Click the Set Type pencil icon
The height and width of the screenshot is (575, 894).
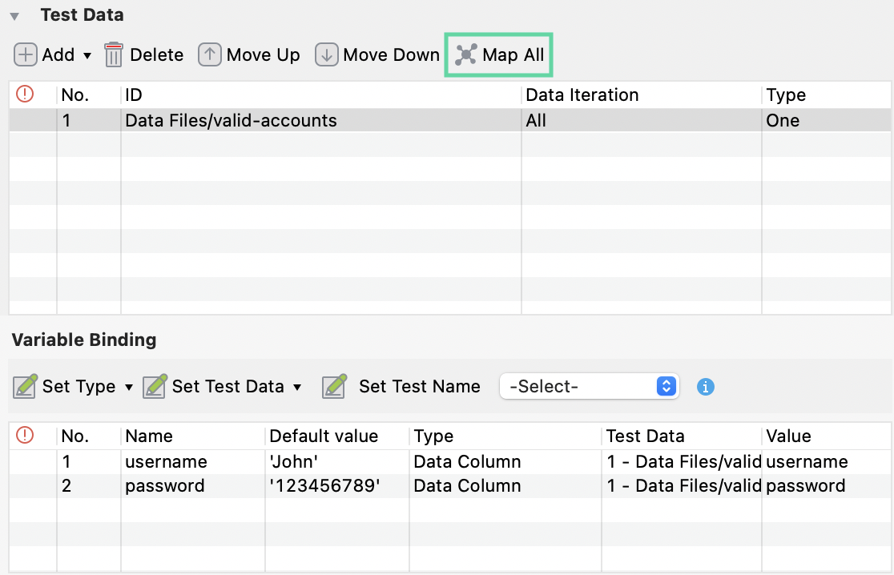pos(26,386)
